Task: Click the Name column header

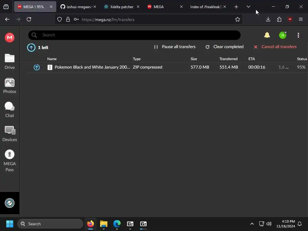Action: tap(52, 59)
